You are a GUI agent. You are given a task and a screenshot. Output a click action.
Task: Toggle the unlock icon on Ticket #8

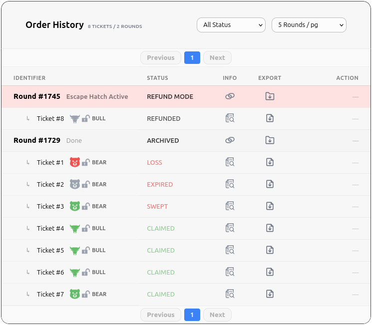(86, 118)
